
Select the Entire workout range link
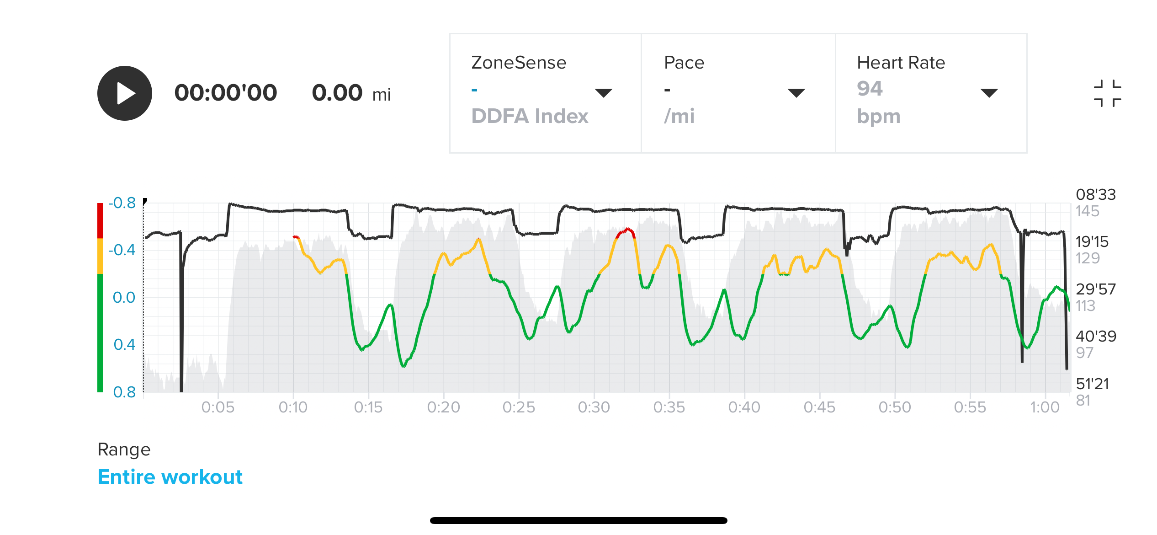[x=170, y=477]
